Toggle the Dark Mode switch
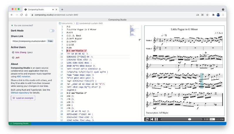The image size is (234, 134). click(x=52, y=30)
